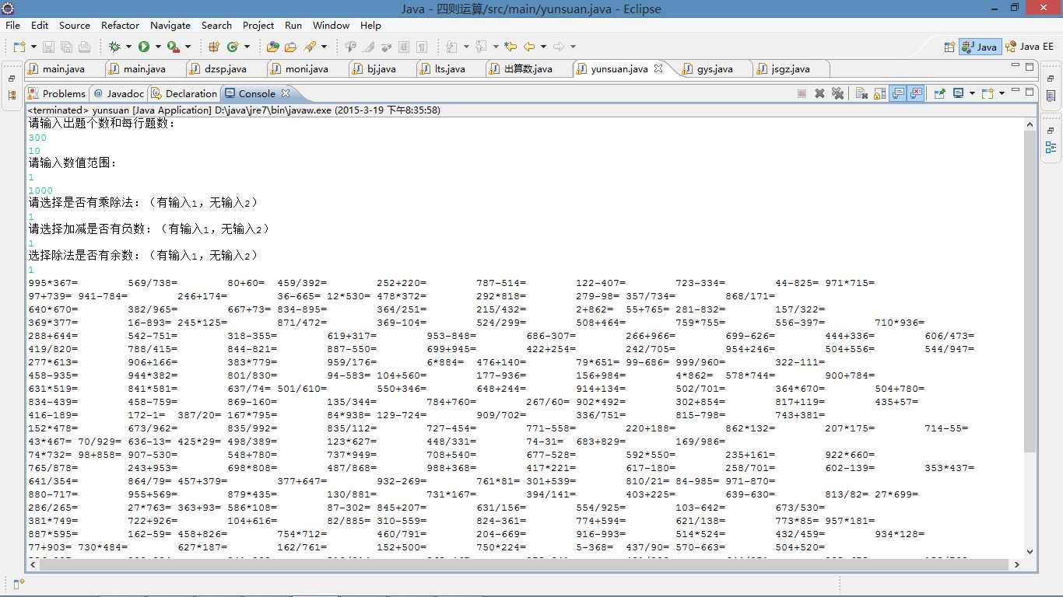Viewport: 1063px width, 597px height.
Task: Open the Outline view icon on right sidebar
Action: tap(1051, 148)
